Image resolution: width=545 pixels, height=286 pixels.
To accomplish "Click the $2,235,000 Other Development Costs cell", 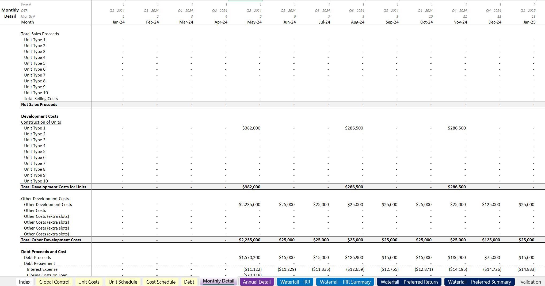I will pos(249,205).
